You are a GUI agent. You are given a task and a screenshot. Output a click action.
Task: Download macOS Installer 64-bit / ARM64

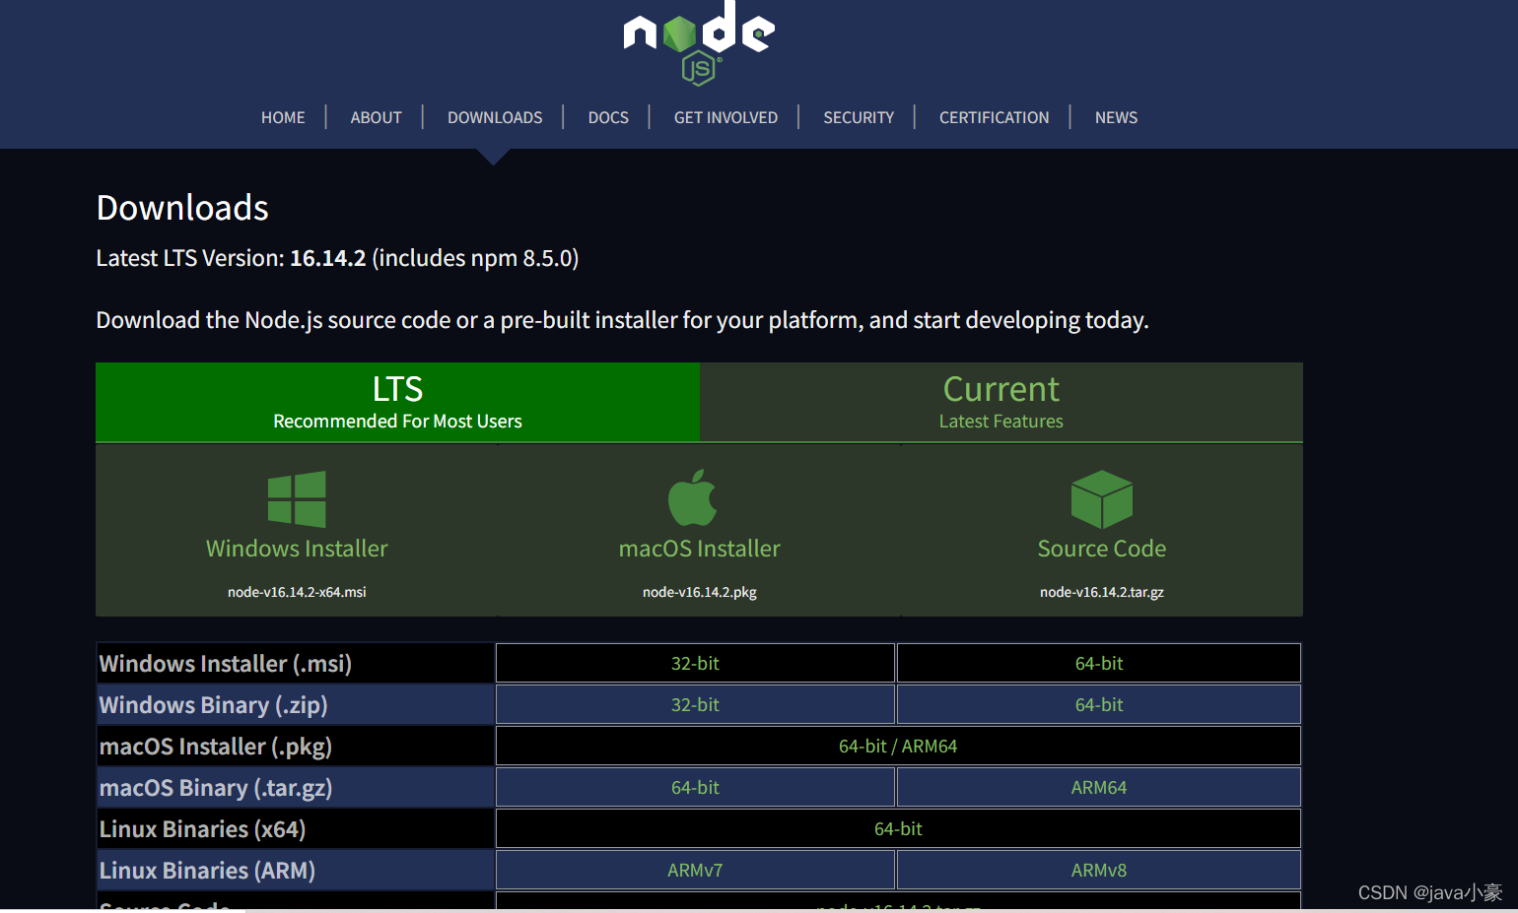(898, 746)
